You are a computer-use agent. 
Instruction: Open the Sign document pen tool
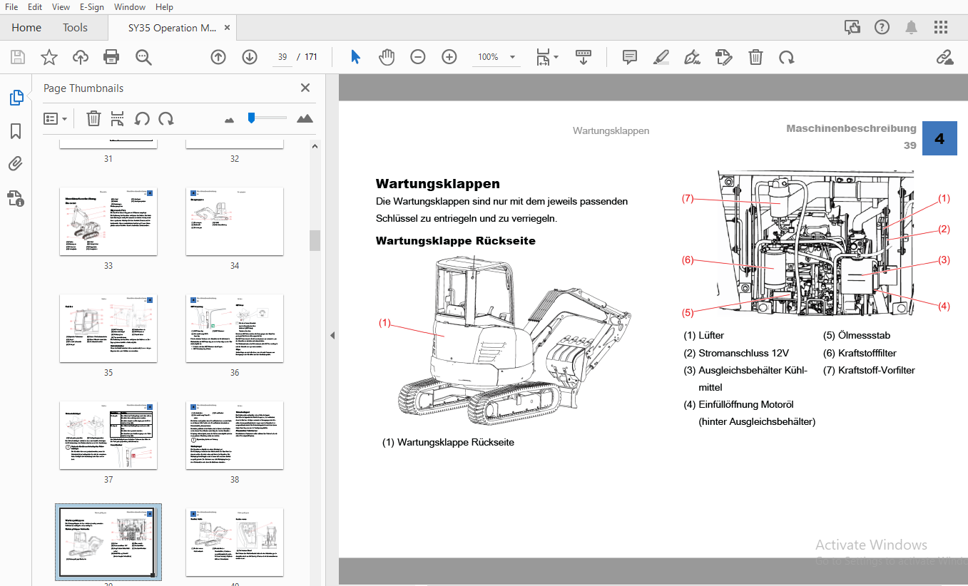point(692,57)
